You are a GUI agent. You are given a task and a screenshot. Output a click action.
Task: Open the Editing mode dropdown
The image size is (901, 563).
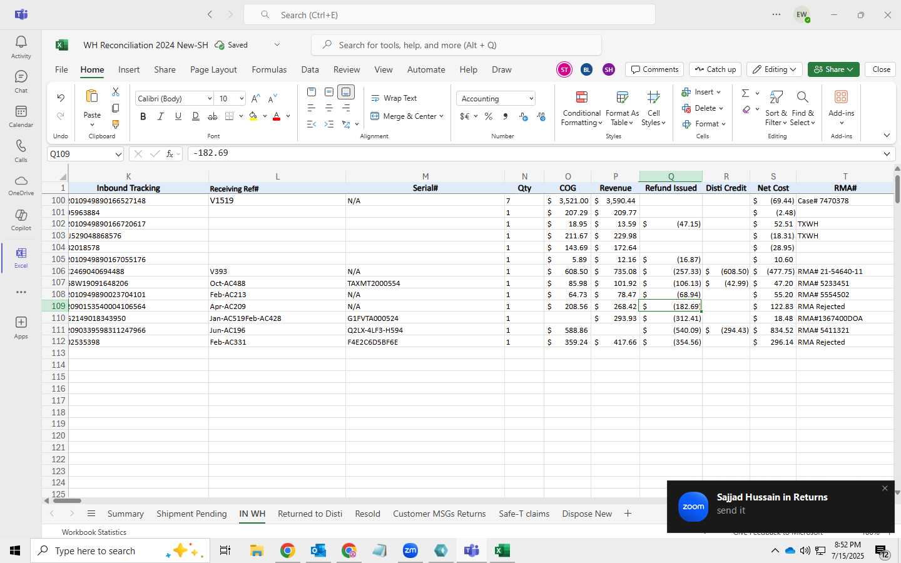click(775, 69)
